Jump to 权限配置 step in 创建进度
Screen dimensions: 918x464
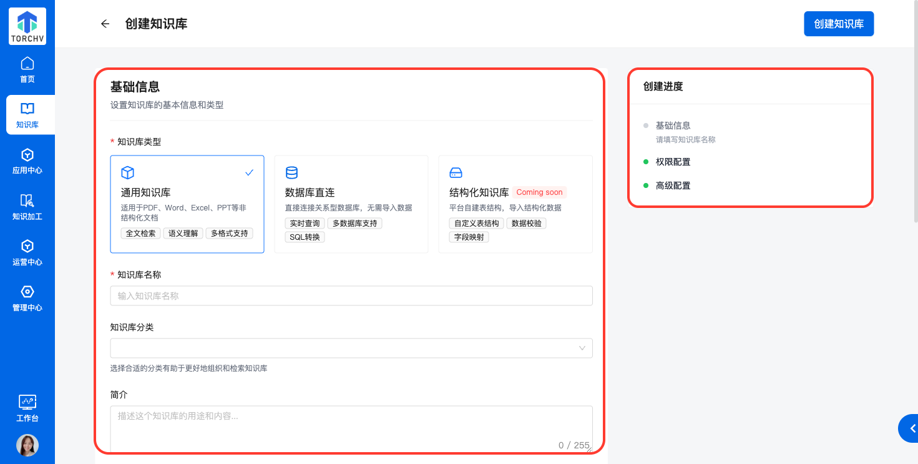[673, 162]
